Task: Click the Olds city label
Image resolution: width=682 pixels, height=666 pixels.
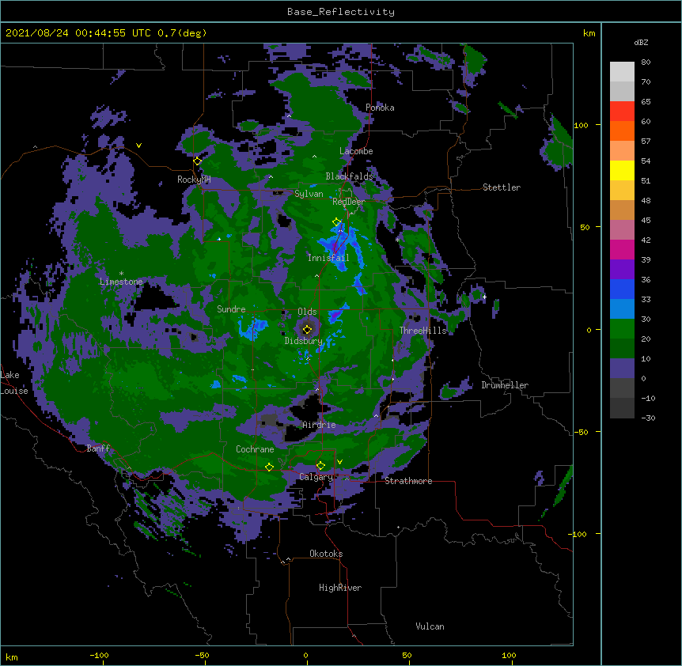Action: 307,312
